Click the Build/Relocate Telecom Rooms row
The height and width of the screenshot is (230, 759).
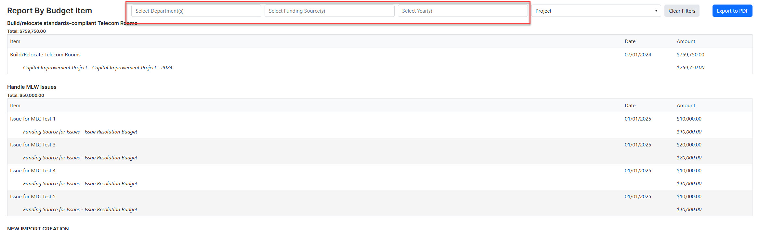tap(380, 54)
